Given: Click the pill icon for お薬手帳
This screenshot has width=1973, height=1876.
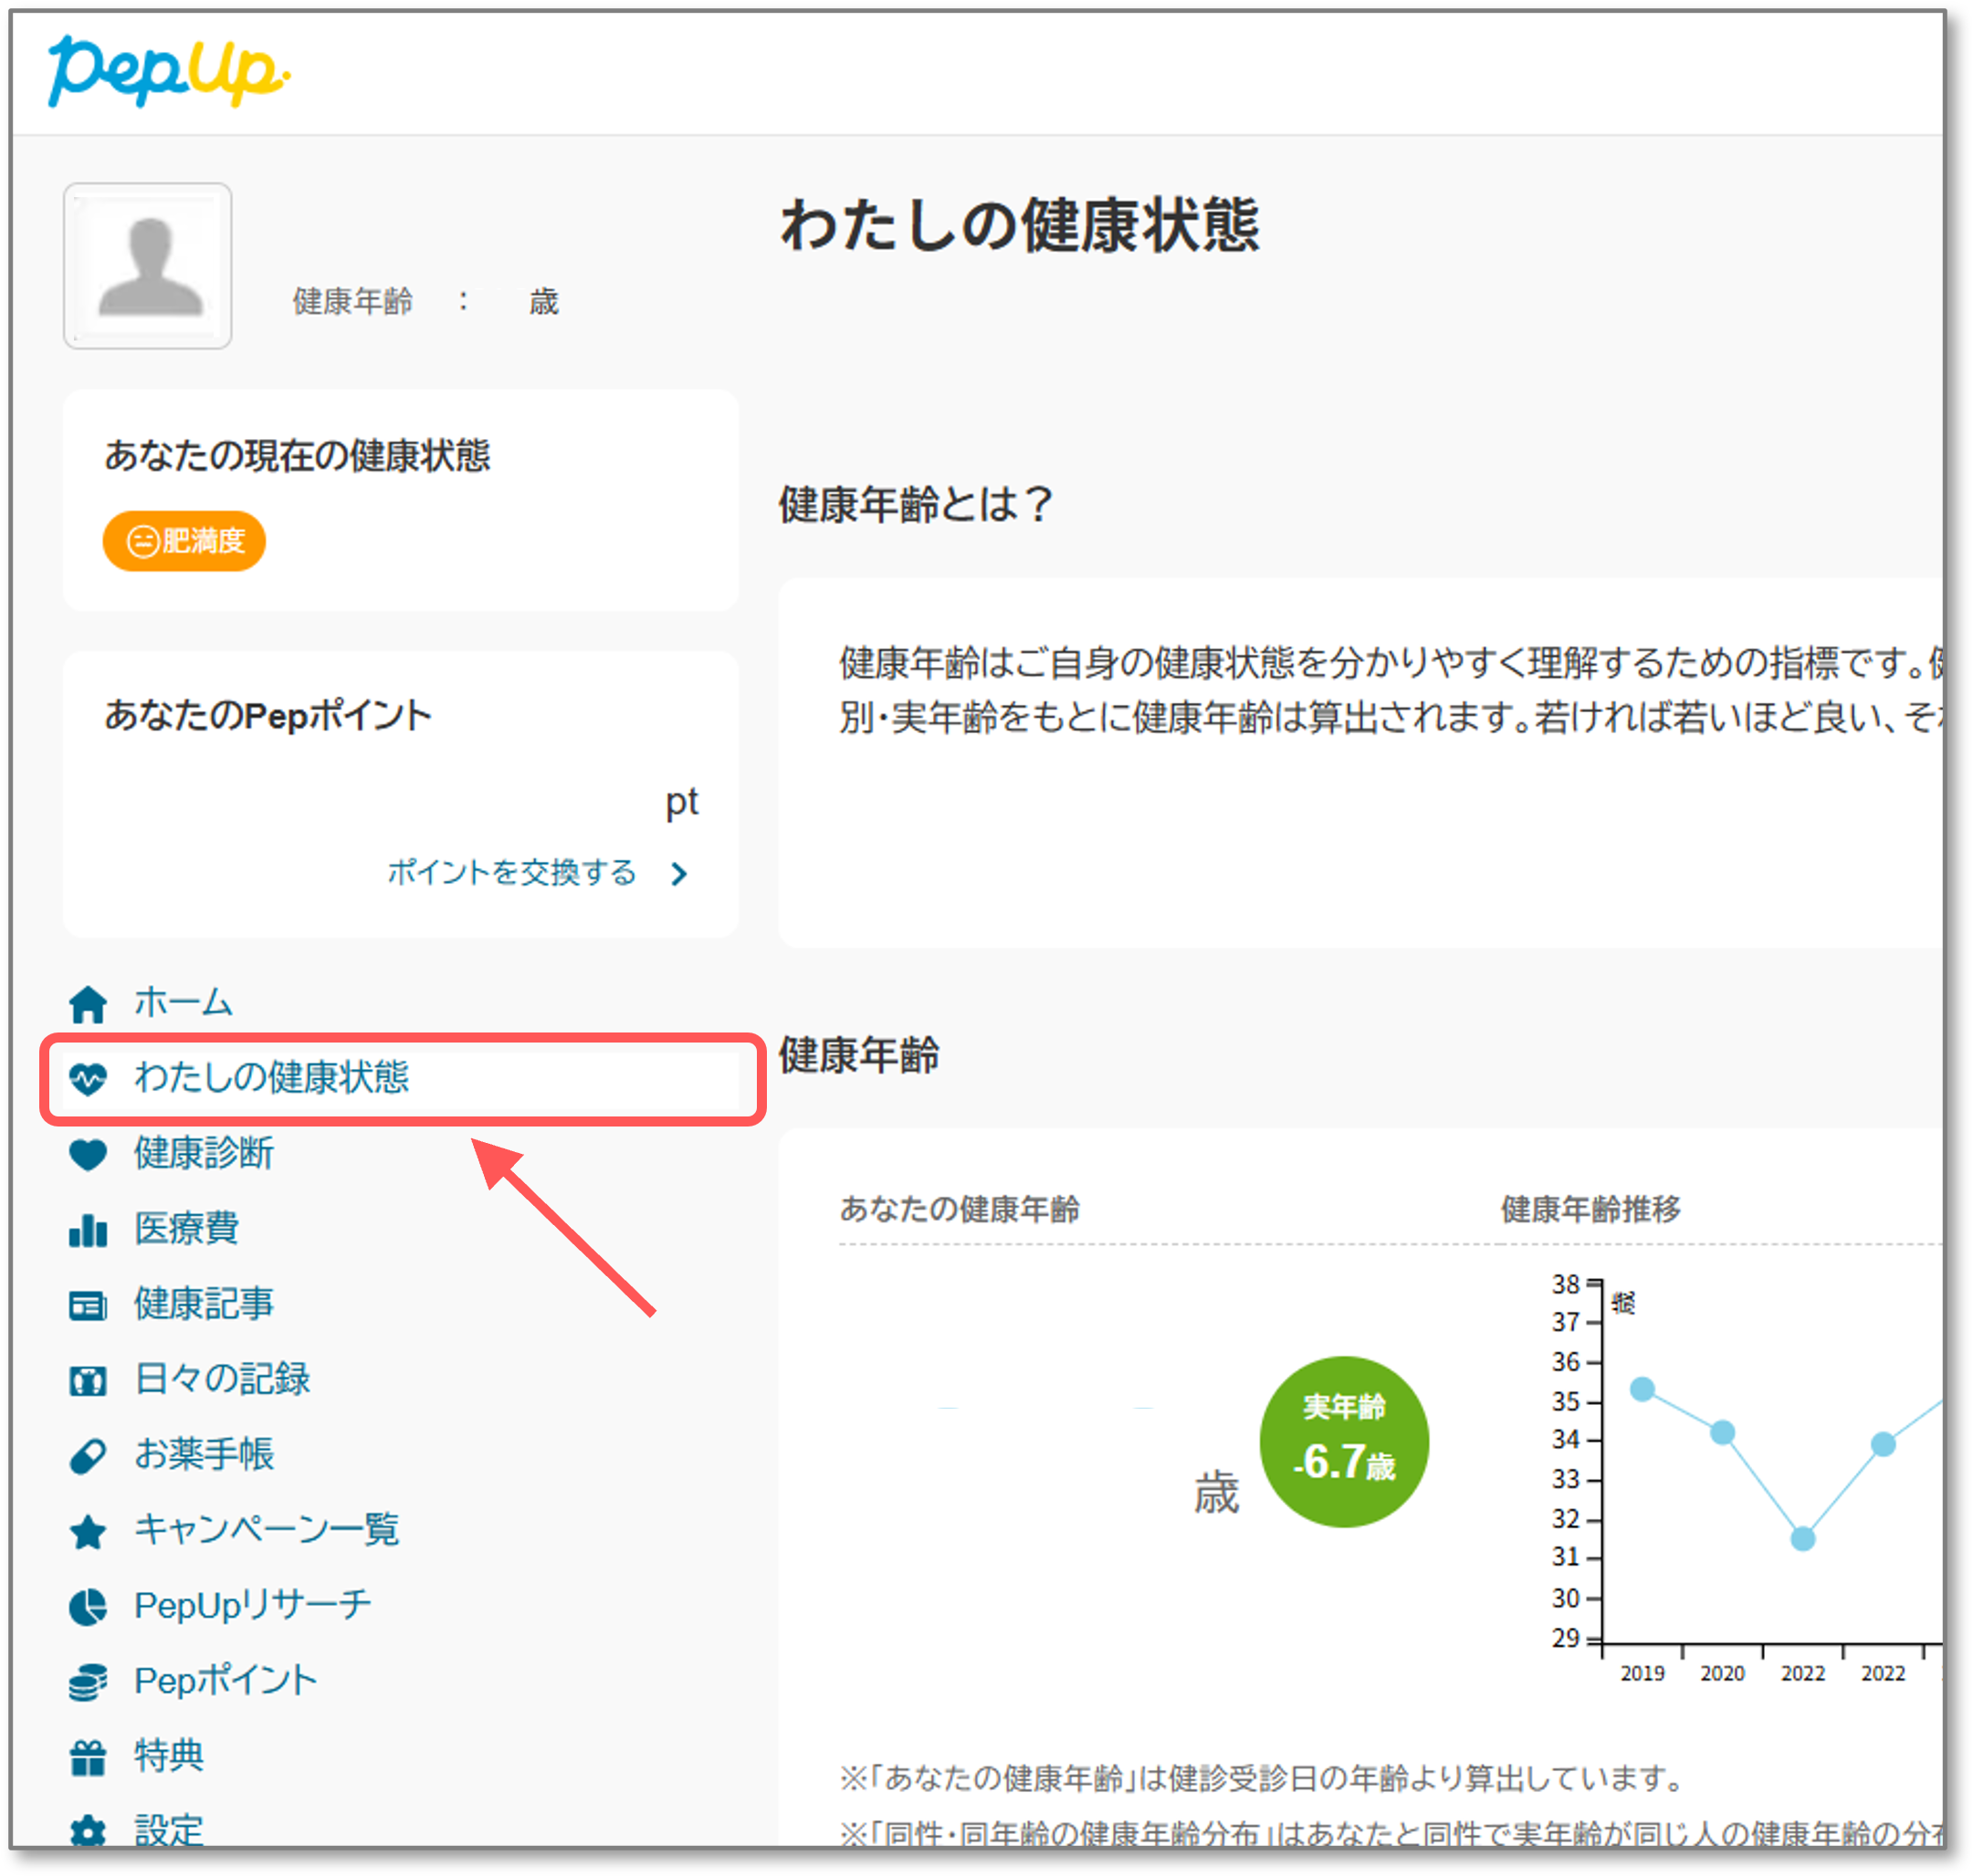Looking at the screenshot, I should pyautogui.click(x=88, y=1455).
